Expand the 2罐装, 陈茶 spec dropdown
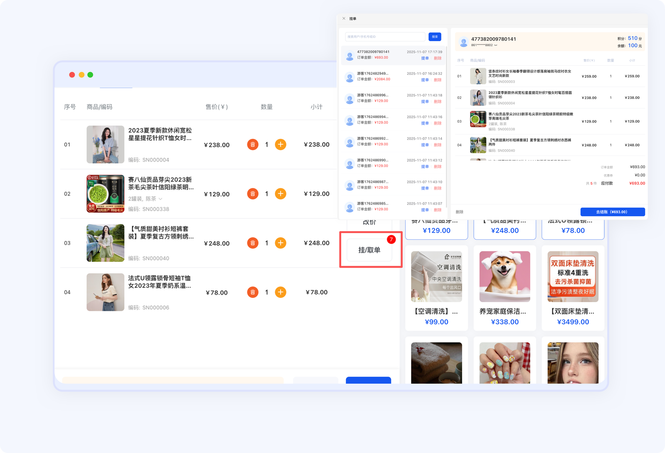Image resolution: width=665 pixels, height=453 pixels. point(160,199)
